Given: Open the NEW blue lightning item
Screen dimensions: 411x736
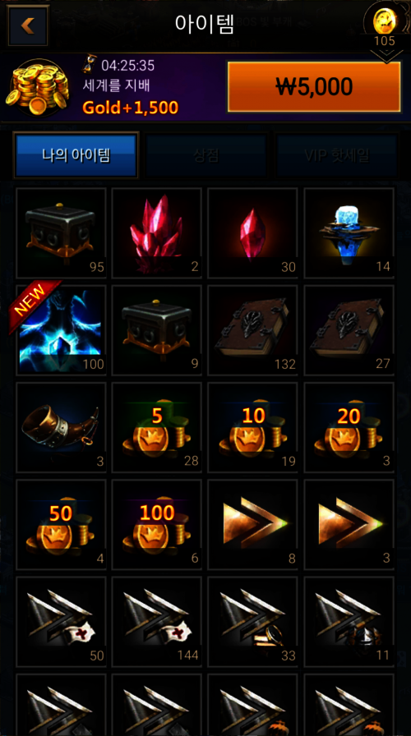Looking at the screenshot, I should click(62, 330).
